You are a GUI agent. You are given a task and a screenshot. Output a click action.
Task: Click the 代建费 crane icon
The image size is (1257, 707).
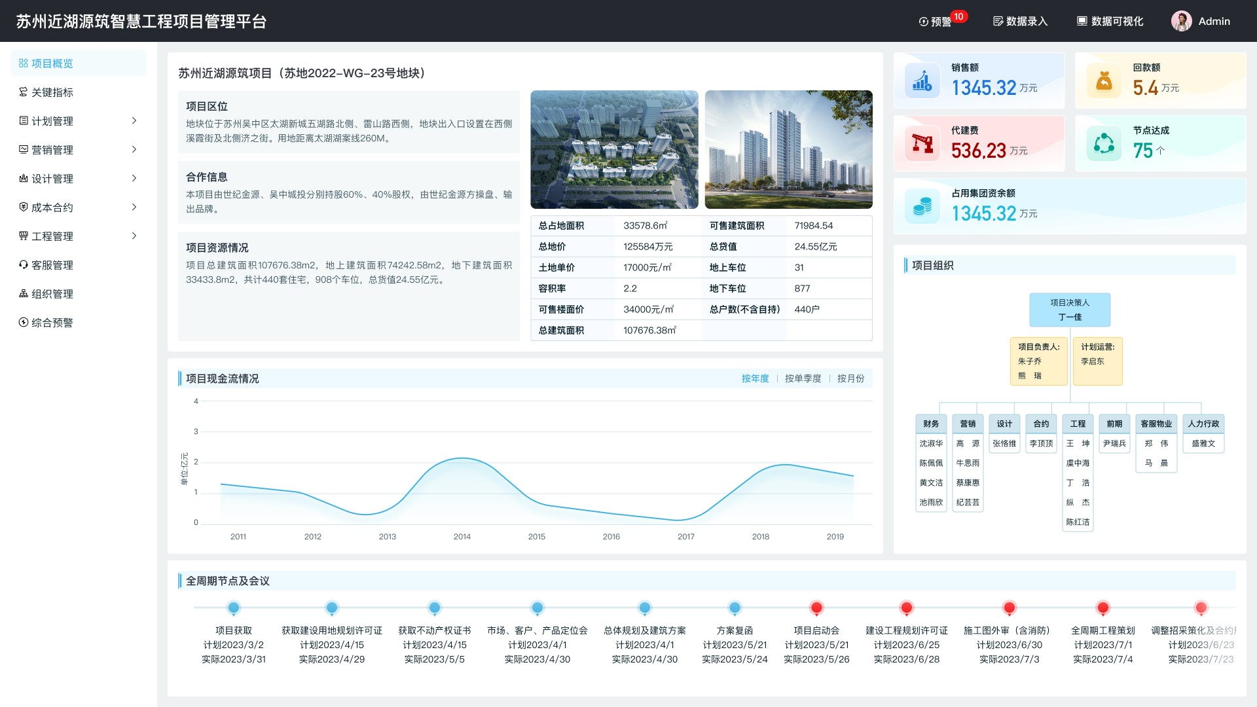tap(922, 144)
